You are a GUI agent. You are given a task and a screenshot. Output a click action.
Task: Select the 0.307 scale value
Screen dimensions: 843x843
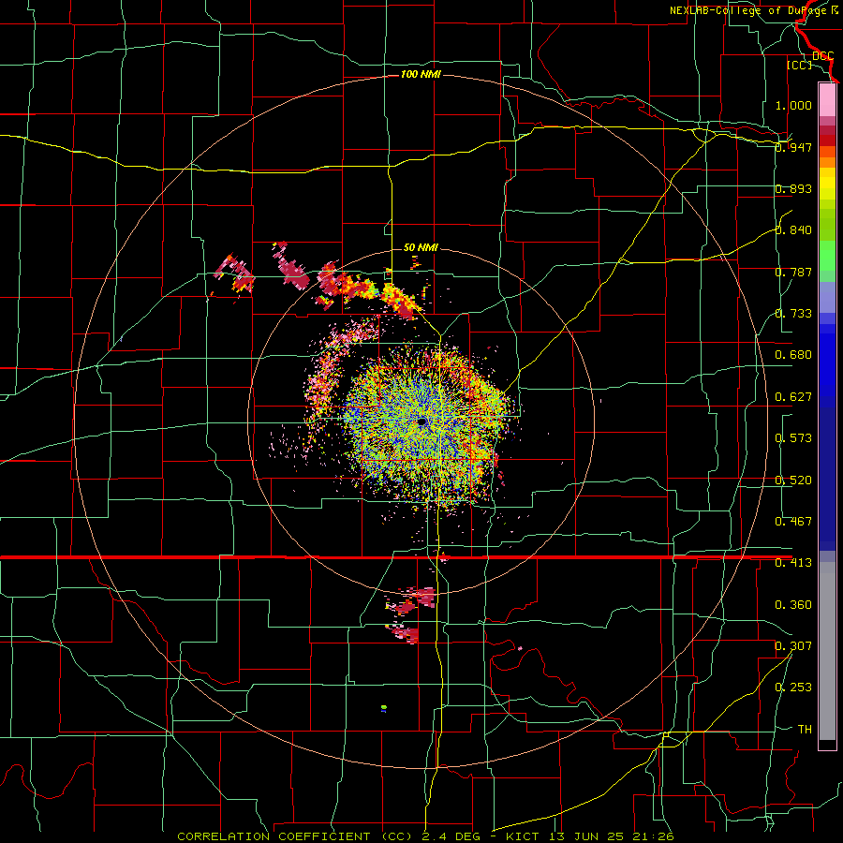pos(793,646)
